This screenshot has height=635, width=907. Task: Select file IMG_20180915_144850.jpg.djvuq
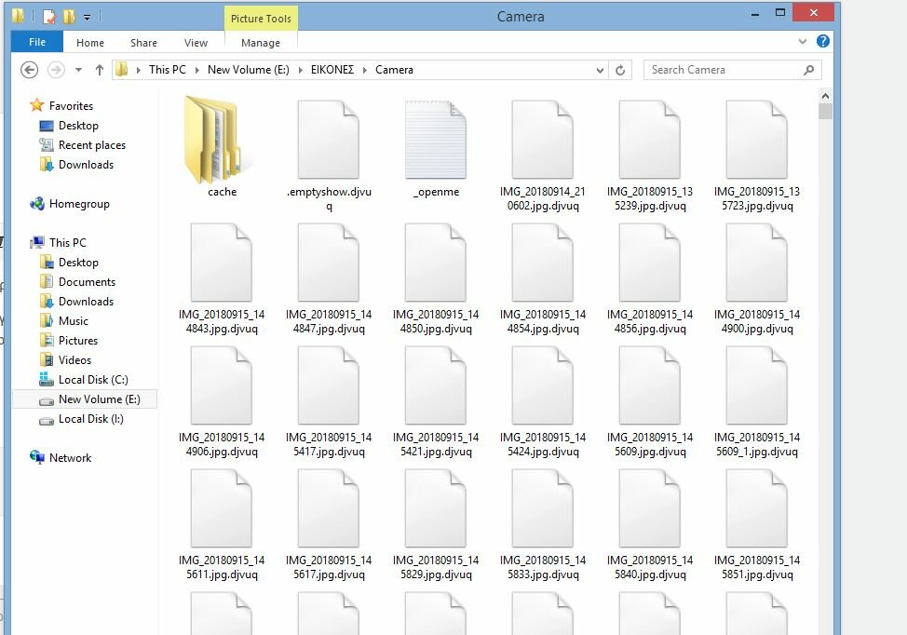click(x=436, y=277)
